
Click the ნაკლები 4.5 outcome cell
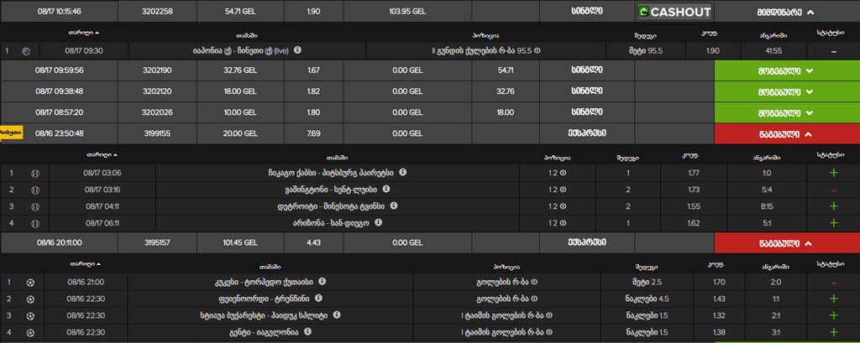tap(648, 299)
